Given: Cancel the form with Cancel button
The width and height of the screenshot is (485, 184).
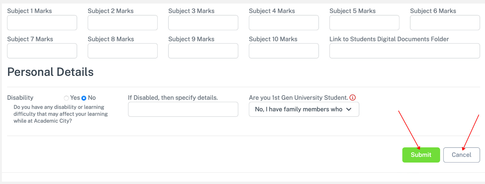Looking at the screenshot, I should [461, 155].
